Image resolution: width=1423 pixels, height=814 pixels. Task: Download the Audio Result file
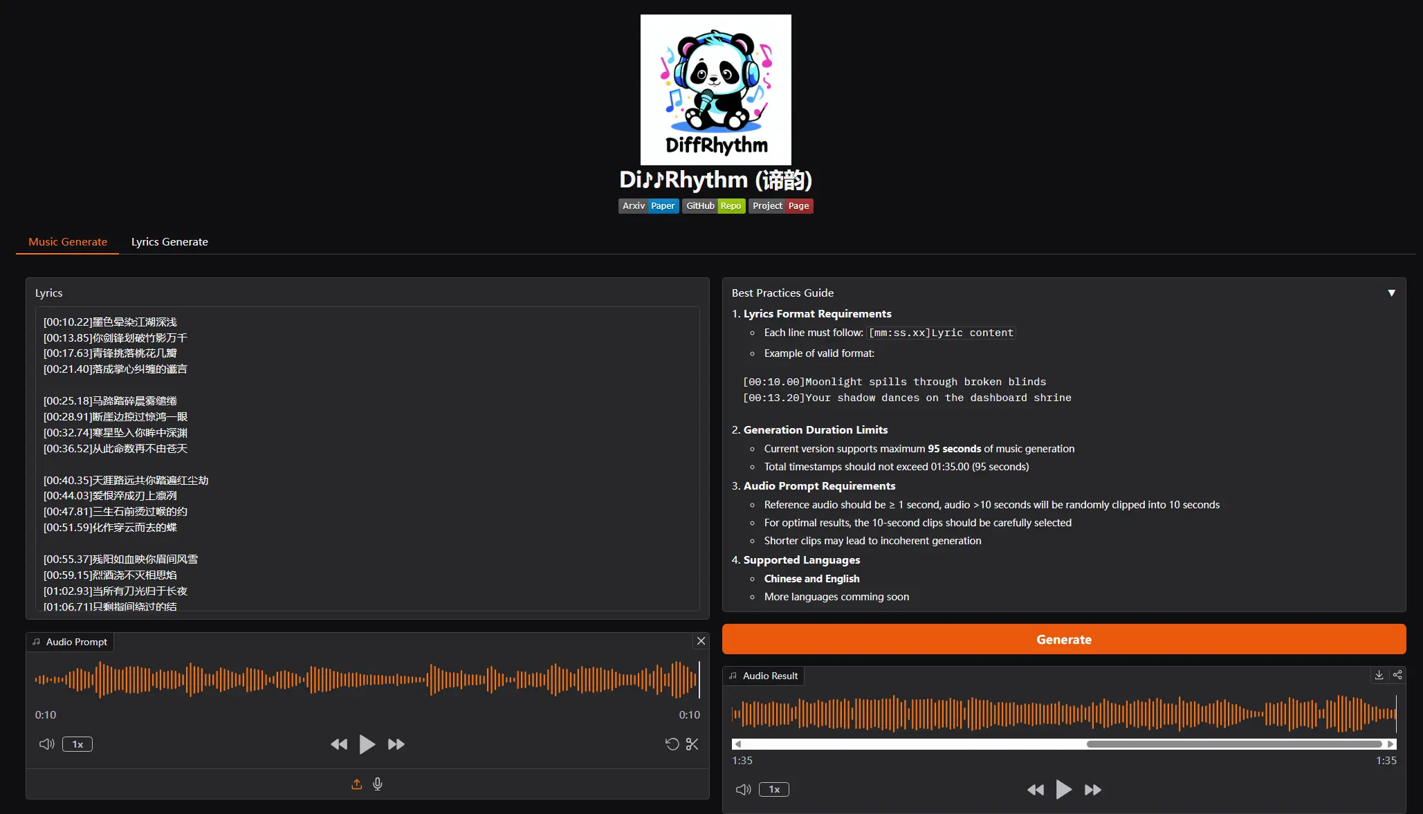[x=1379, y=675]
